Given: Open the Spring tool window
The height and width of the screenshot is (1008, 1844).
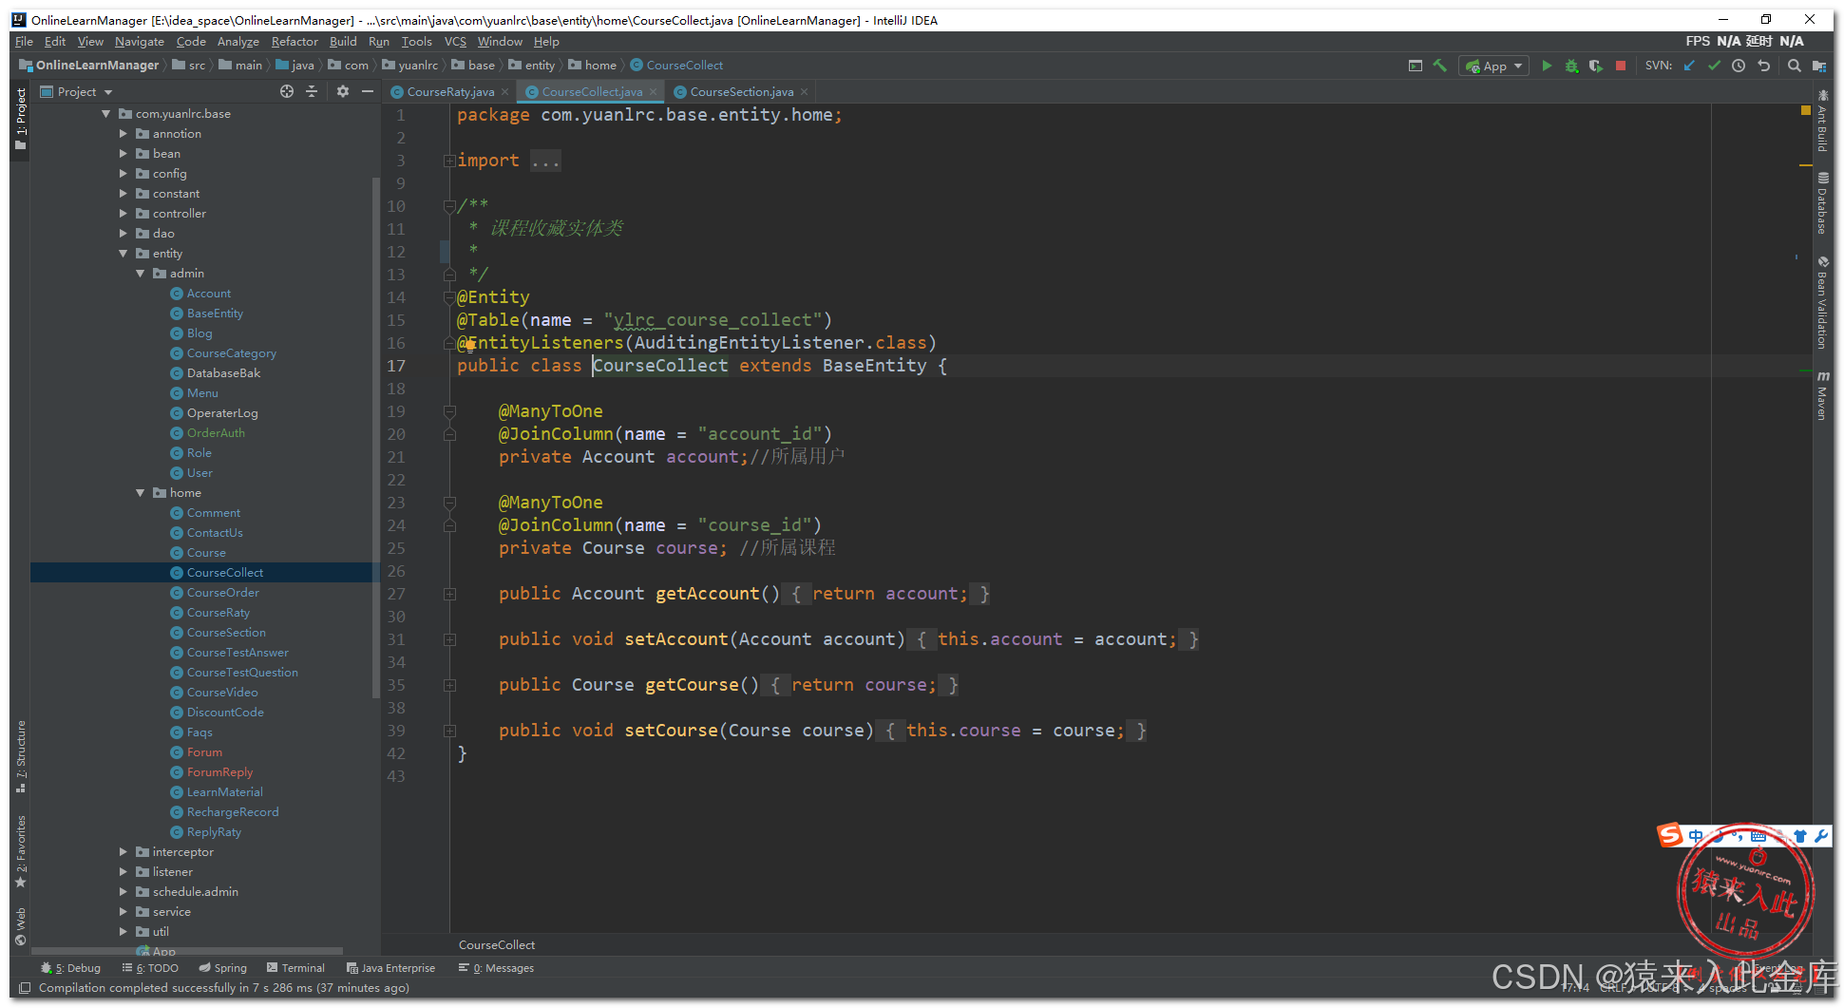Looking at the screenshot, I should pos(223,968).
